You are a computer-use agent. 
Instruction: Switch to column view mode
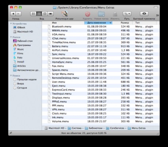[x=45, y=14]
